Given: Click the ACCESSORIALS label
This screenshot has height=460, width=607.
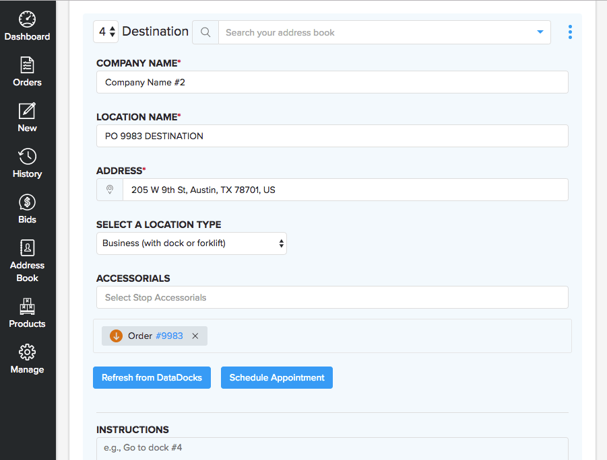Looking at the screenshot, I should (x=133, y=278).
